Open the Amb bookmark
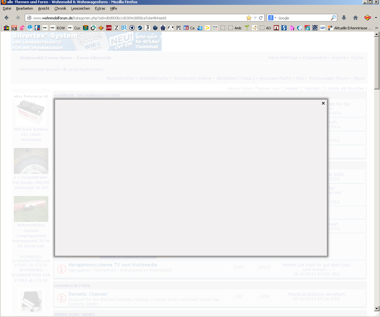380x317 pixels. pyautogui.click(x=237, y=28)
